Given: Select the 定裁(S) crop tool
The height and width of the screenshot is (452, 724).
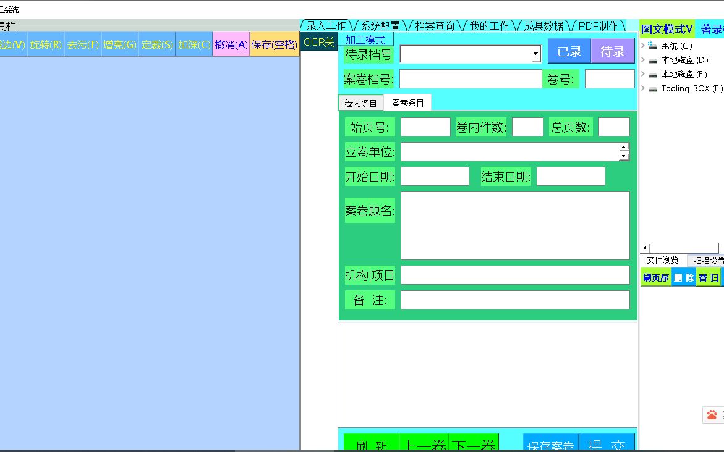Looking at the screenshot, I should coord(156,43).
